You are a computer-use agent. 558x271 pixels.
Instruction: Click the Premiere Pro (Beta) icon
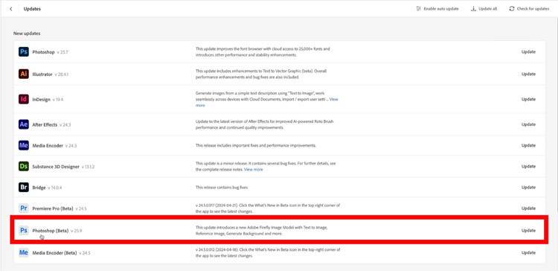(x=24, y=208)
